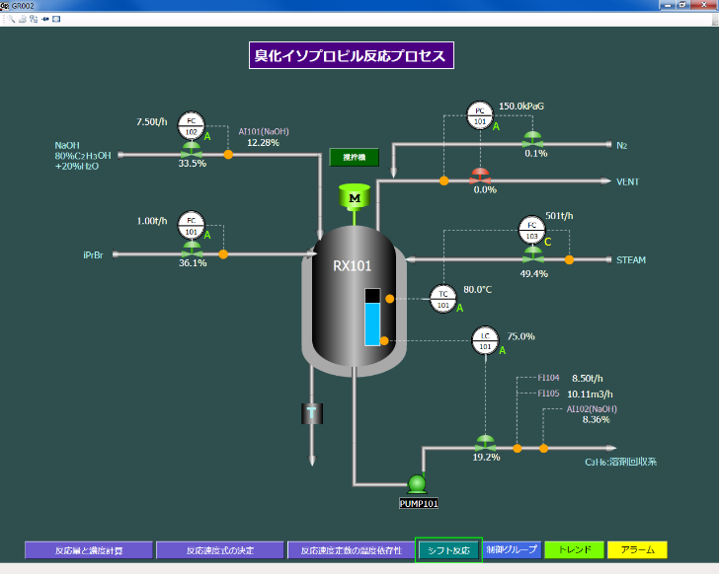Open 反応速度定数の温度依存性 page

pos(351,549)
